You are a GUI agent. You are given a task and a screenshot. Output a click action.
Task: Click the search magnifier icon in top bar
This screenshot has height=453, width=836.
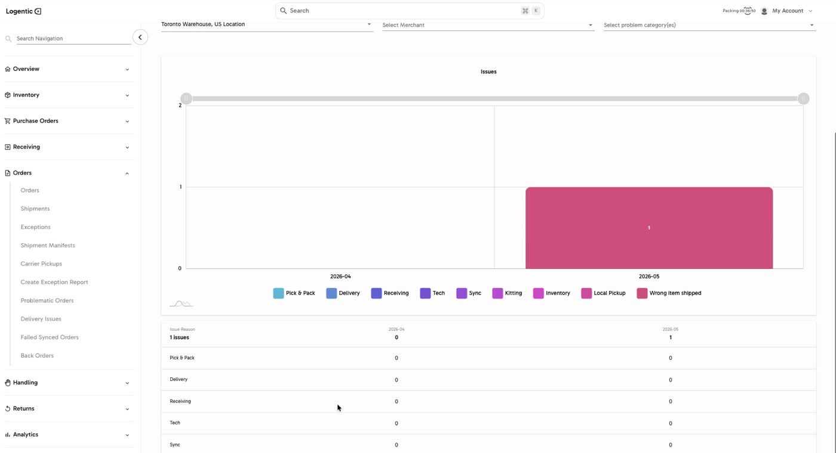284,11
